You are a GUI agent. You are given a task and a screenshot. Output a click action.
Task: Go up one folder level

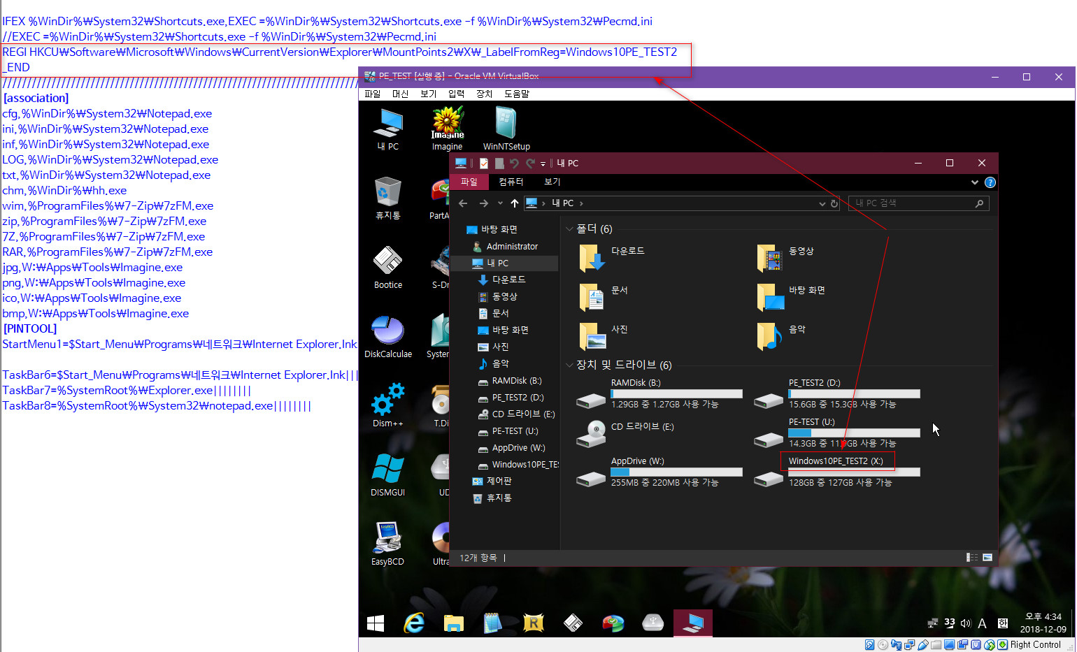click(x=515, y=203)
